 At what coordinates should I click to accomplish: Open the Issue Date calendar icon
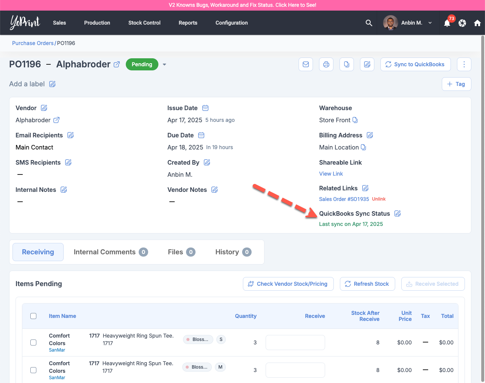pyautogui.click(x=205, y=108)
